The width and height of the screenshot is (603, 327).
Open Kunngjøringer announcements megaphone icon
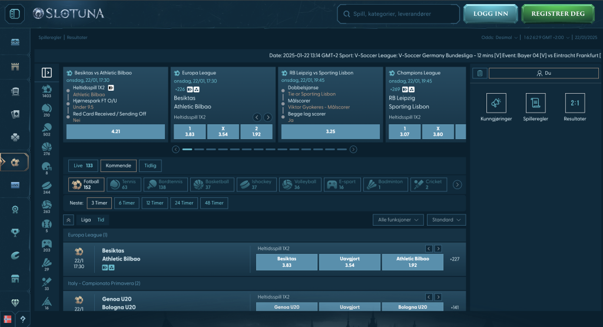tap(496, 103)
